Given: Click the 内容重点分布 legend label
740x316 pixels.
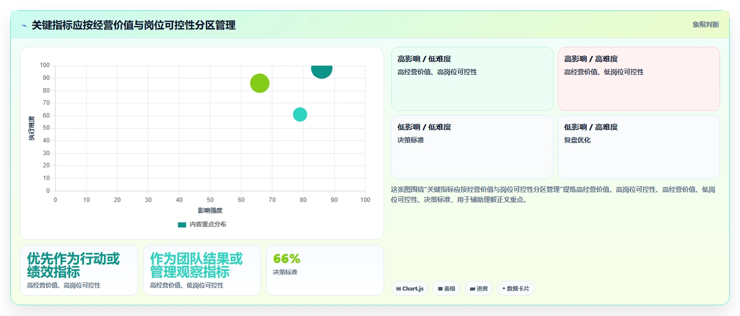Looking at the screenshot, I should 208,224.
